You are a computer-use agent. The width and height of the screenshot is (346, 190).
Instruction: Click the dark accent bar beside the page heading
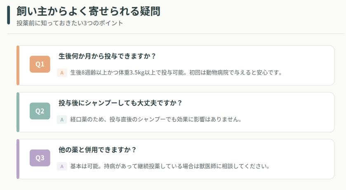9,15
